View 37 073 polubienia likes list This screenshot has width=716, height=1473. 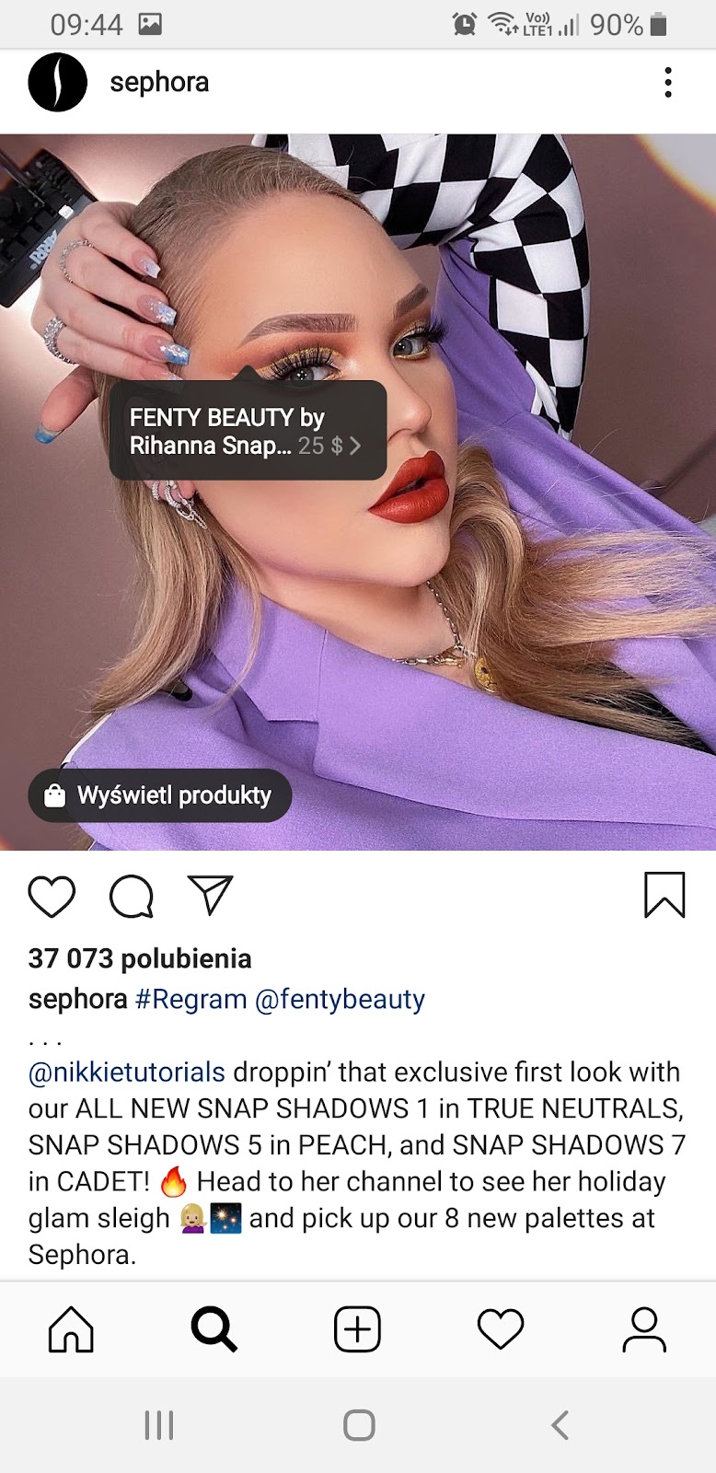pos(140,959)
